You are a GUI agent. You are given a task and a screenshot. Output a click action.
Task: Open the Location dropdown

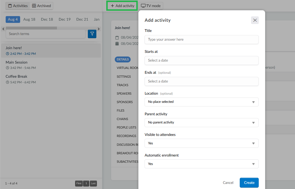tap(201, 102)
